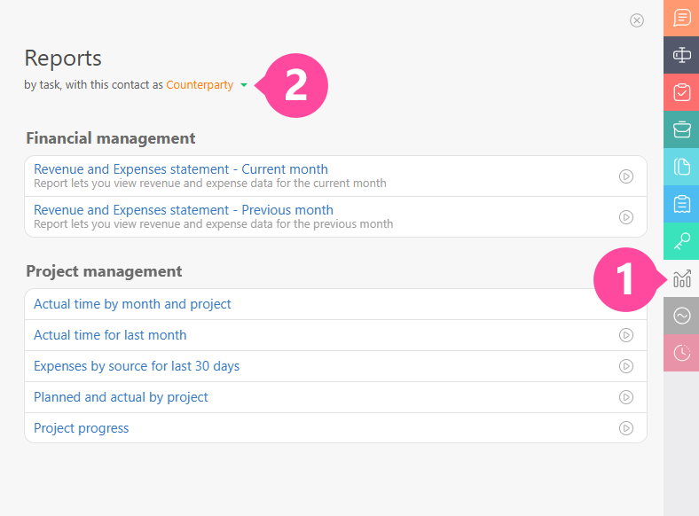Open Planned and actual by project report

121,397
